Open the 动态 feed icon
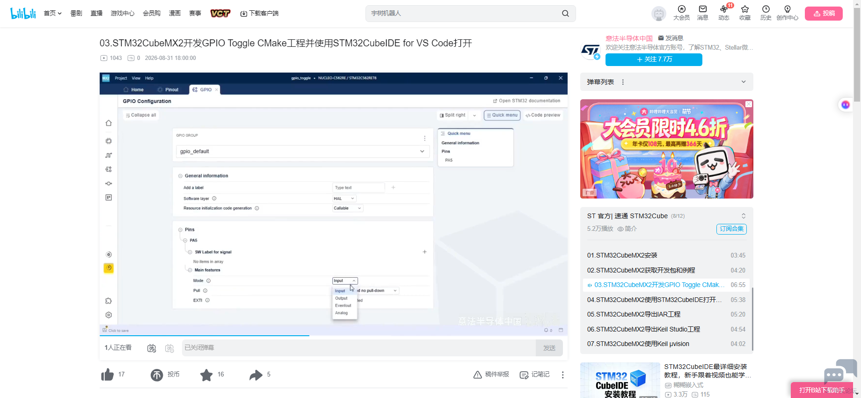Viewport: 861px width, 398px height. tap(724, 13)
